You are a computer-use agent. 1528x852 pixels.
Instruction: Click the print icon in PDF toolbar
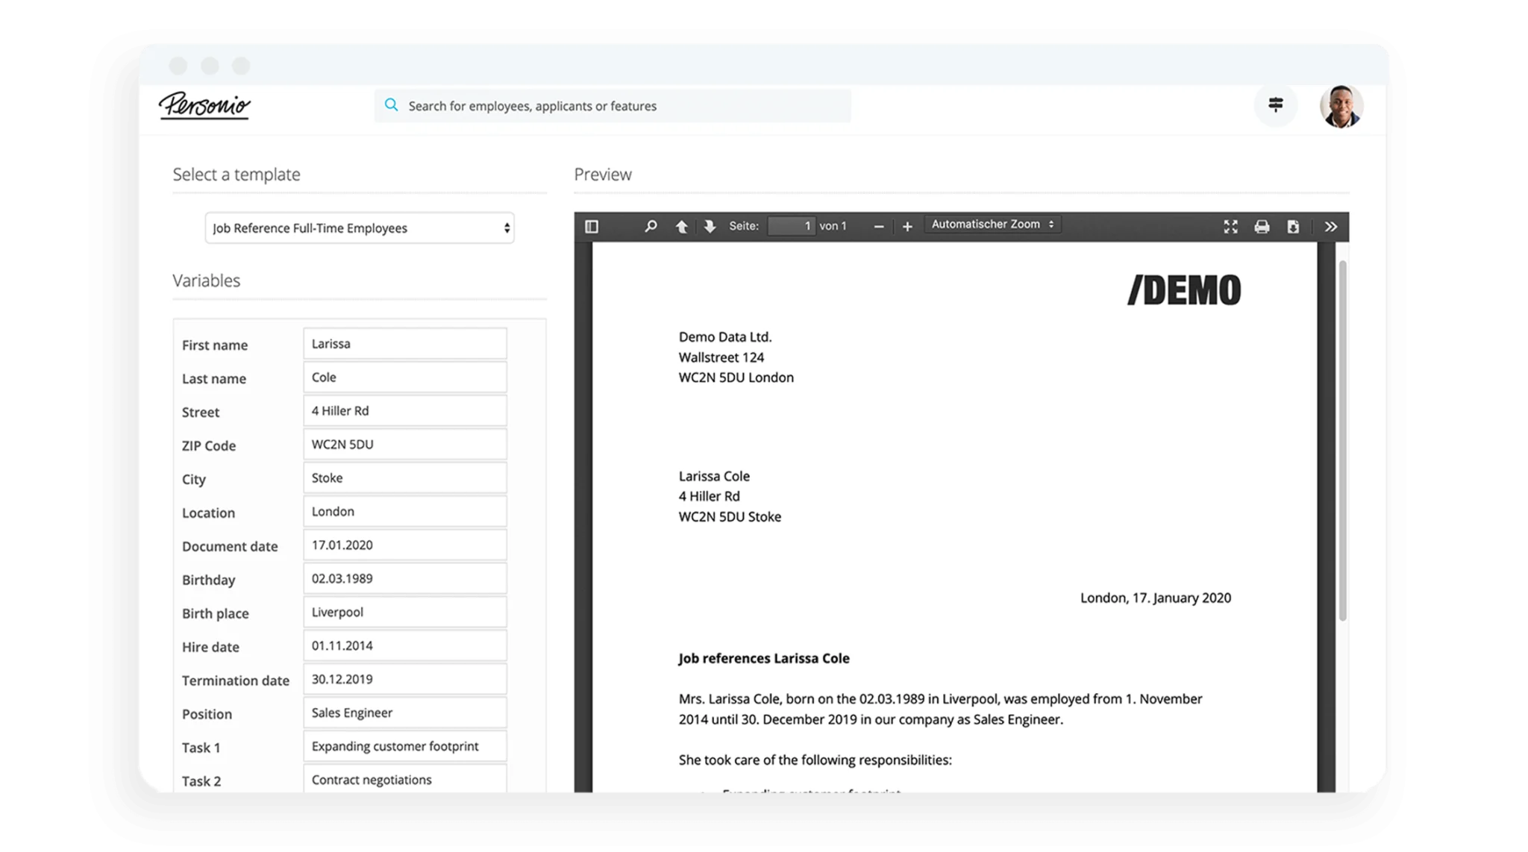point(1264,227)
